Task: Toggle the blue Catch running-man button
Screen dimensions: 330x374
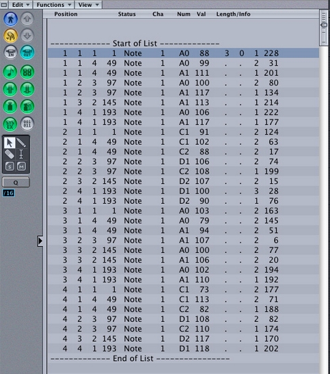Action: pyautogui.click(x=10, y=19)
